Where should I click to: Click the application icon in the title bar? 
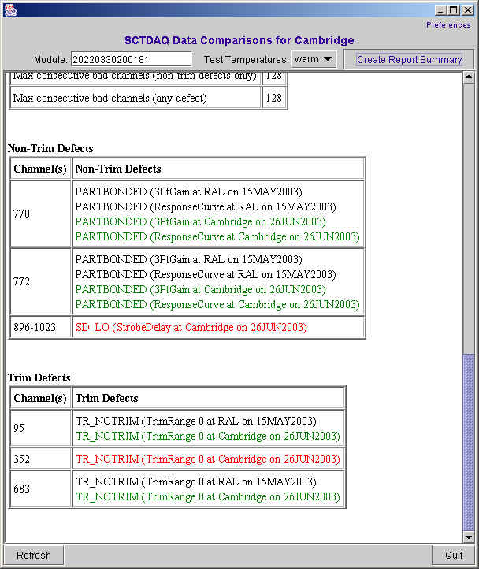point(9,9)
